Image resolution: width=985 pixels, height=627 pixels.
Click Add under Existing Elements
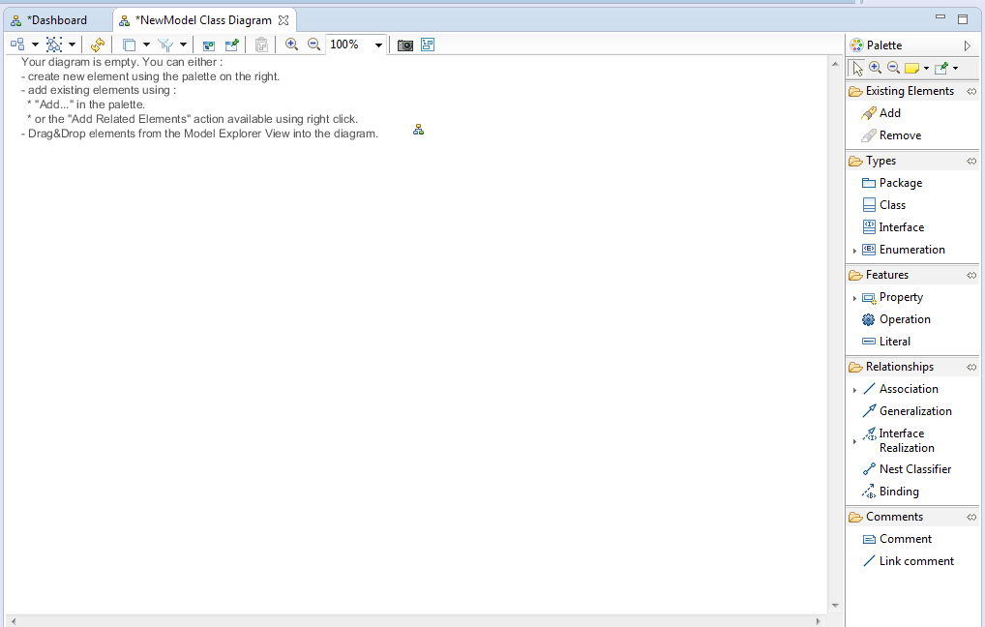(x=889, y=113)
